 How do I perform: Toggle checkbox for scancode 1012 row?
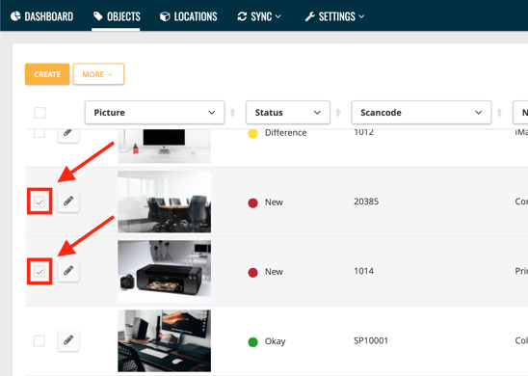40,133
